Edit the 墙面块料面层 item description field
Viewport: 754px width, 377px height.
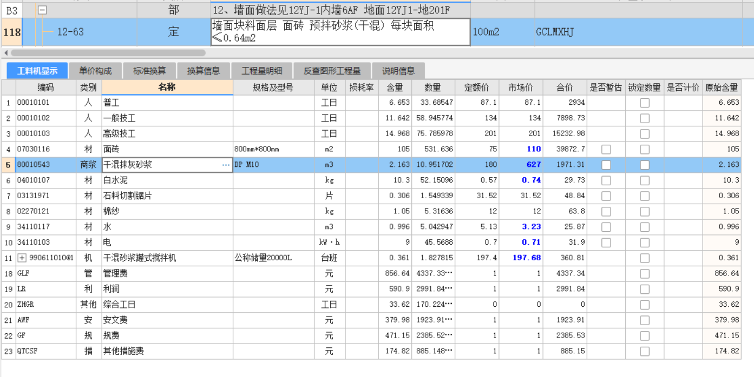pyautogui.click(x=340, y=32)
